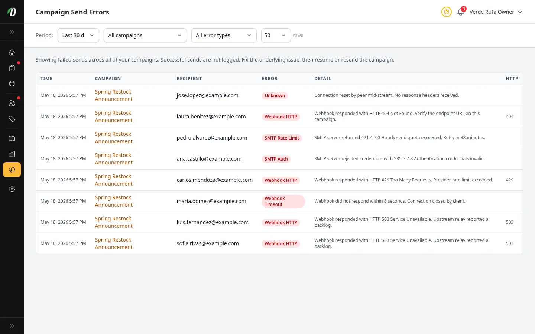The width and height of the screenshot is (535, 334).
Task: Open Spring Restock Announcement link for ana.castillo
Action: coord(114,159)
